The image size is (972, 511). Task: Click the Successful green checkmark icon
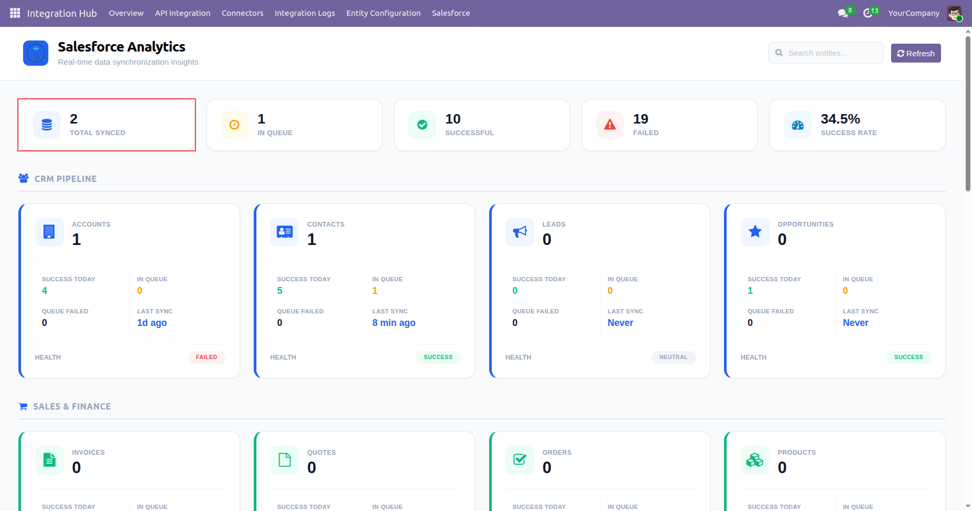422,125
